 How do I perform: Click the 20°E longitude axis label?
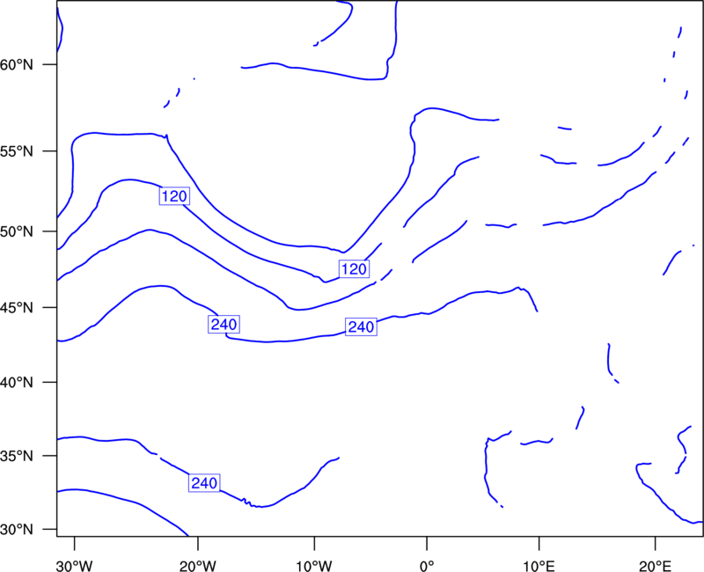click(656, 566)
